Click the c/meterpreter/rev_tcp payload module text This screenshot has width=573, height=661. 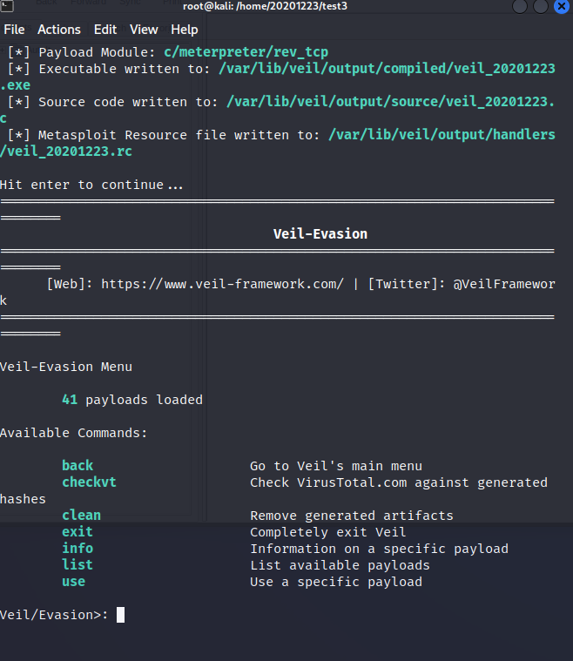[x=246, y=52]
